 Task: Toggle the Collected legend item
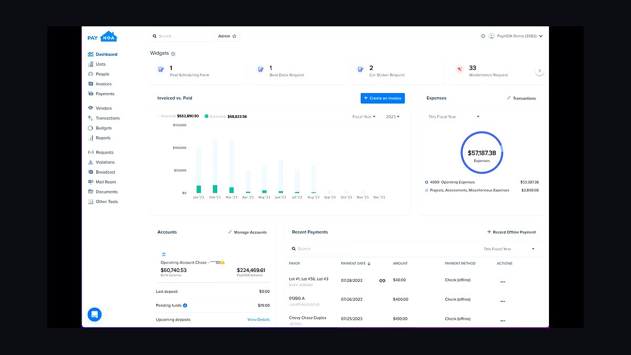tap(226, 116)
